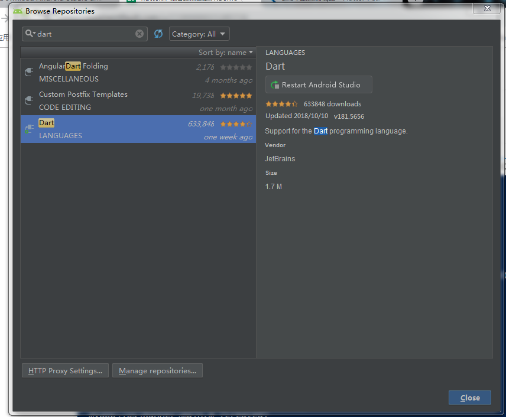Click the Android icon in the title bar
This screenshot has height=417, width=506.
click(x=18, y=11)
